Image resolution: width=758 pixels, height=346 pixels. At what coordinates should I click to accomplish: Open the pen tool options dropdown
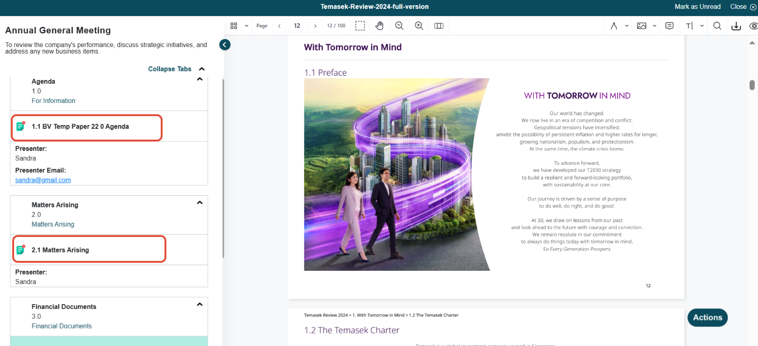coord(627,26)
